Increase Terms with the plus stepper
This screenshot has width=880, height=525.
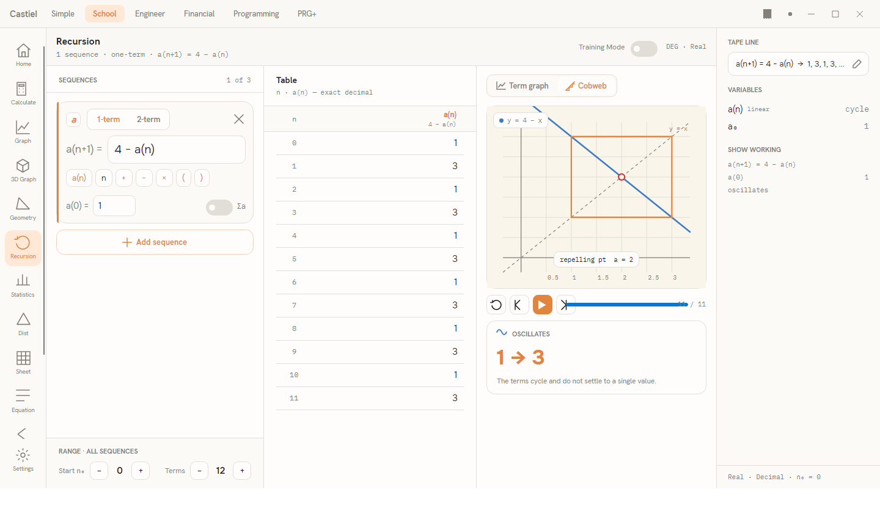242,471
